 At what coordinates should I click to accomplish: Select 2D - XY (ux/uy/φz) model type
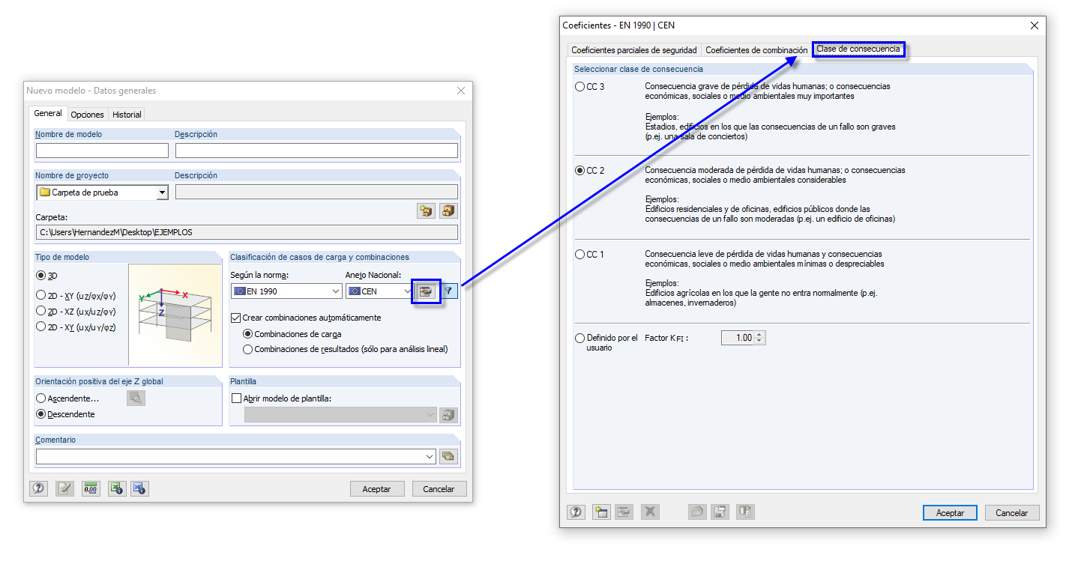tap(41, 327)
